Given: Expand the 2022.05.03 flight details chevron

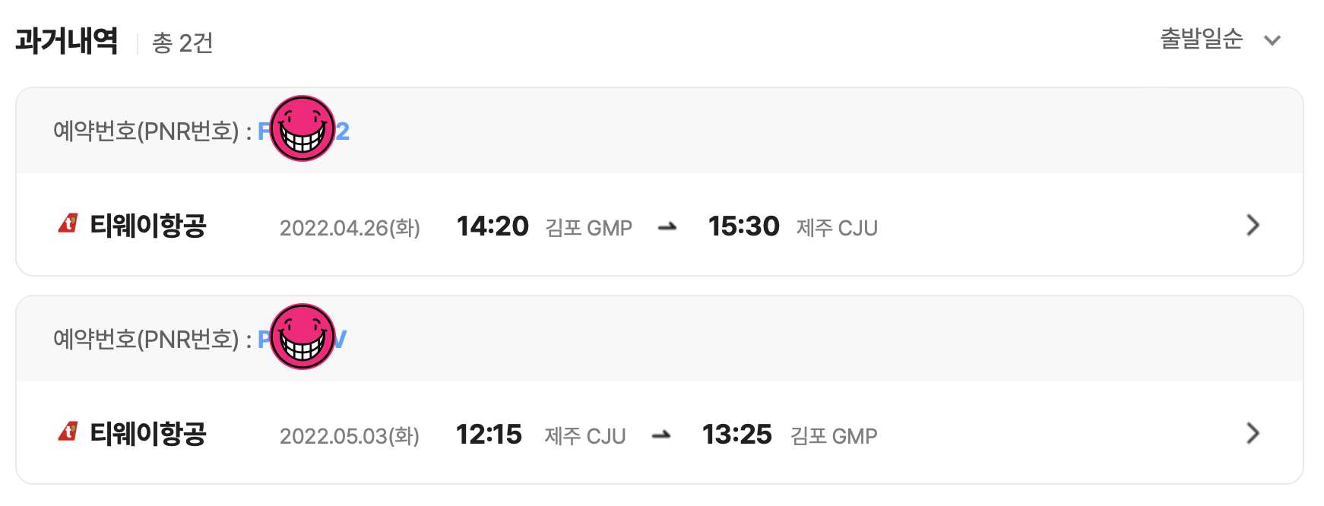Looking at the screenshot, I should click(x=1253, y=433).
